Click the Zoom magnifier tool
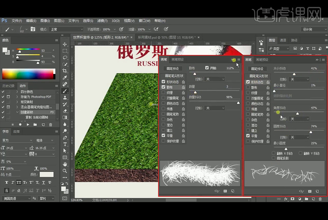 click(65, 171)
